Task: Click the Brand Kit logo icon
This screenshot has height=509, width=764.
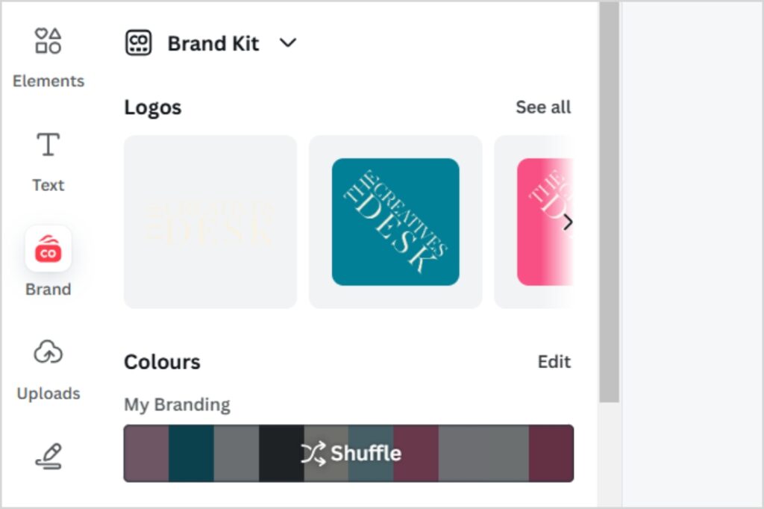Action: pyautogui.click(x=138, y=43)
